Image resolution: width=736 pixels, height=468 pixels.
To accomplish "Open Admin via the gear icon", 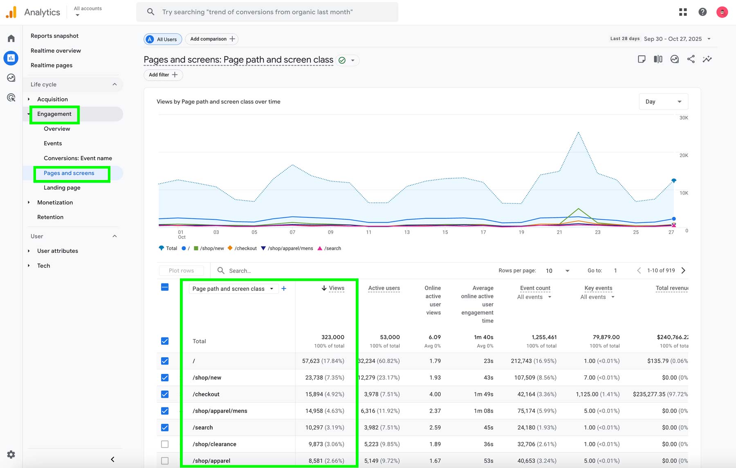I will (11, 454).
